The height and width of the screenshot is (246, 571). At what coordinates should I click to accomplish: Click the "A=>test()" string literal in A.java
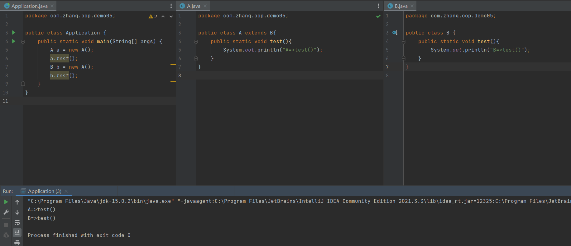tap(299, 50)
